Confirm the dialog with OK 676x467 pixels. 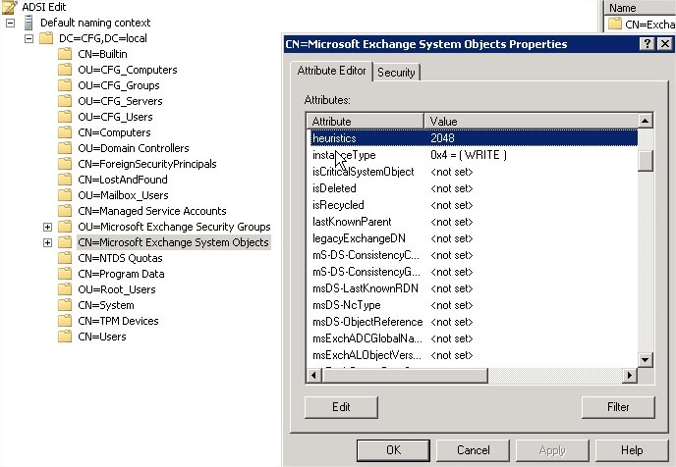point(393,450)
